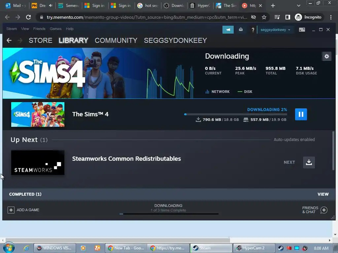This screenshot has width=338, height=253.
Task: Click the NEXT label beside Steamworks
Action: tap(289, 162)
